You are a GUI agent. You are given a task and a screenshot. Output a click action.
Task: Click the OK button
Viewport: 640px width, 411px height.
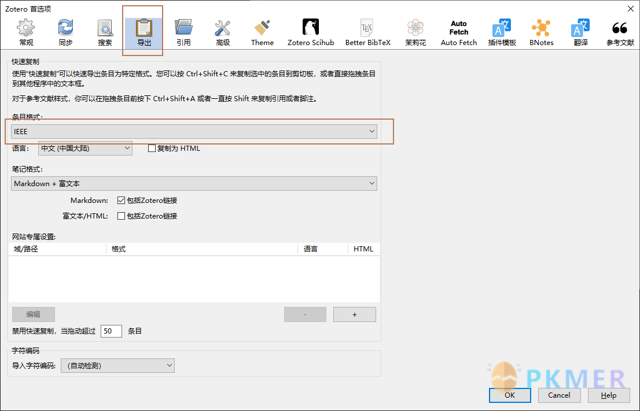tap(510, 395)
